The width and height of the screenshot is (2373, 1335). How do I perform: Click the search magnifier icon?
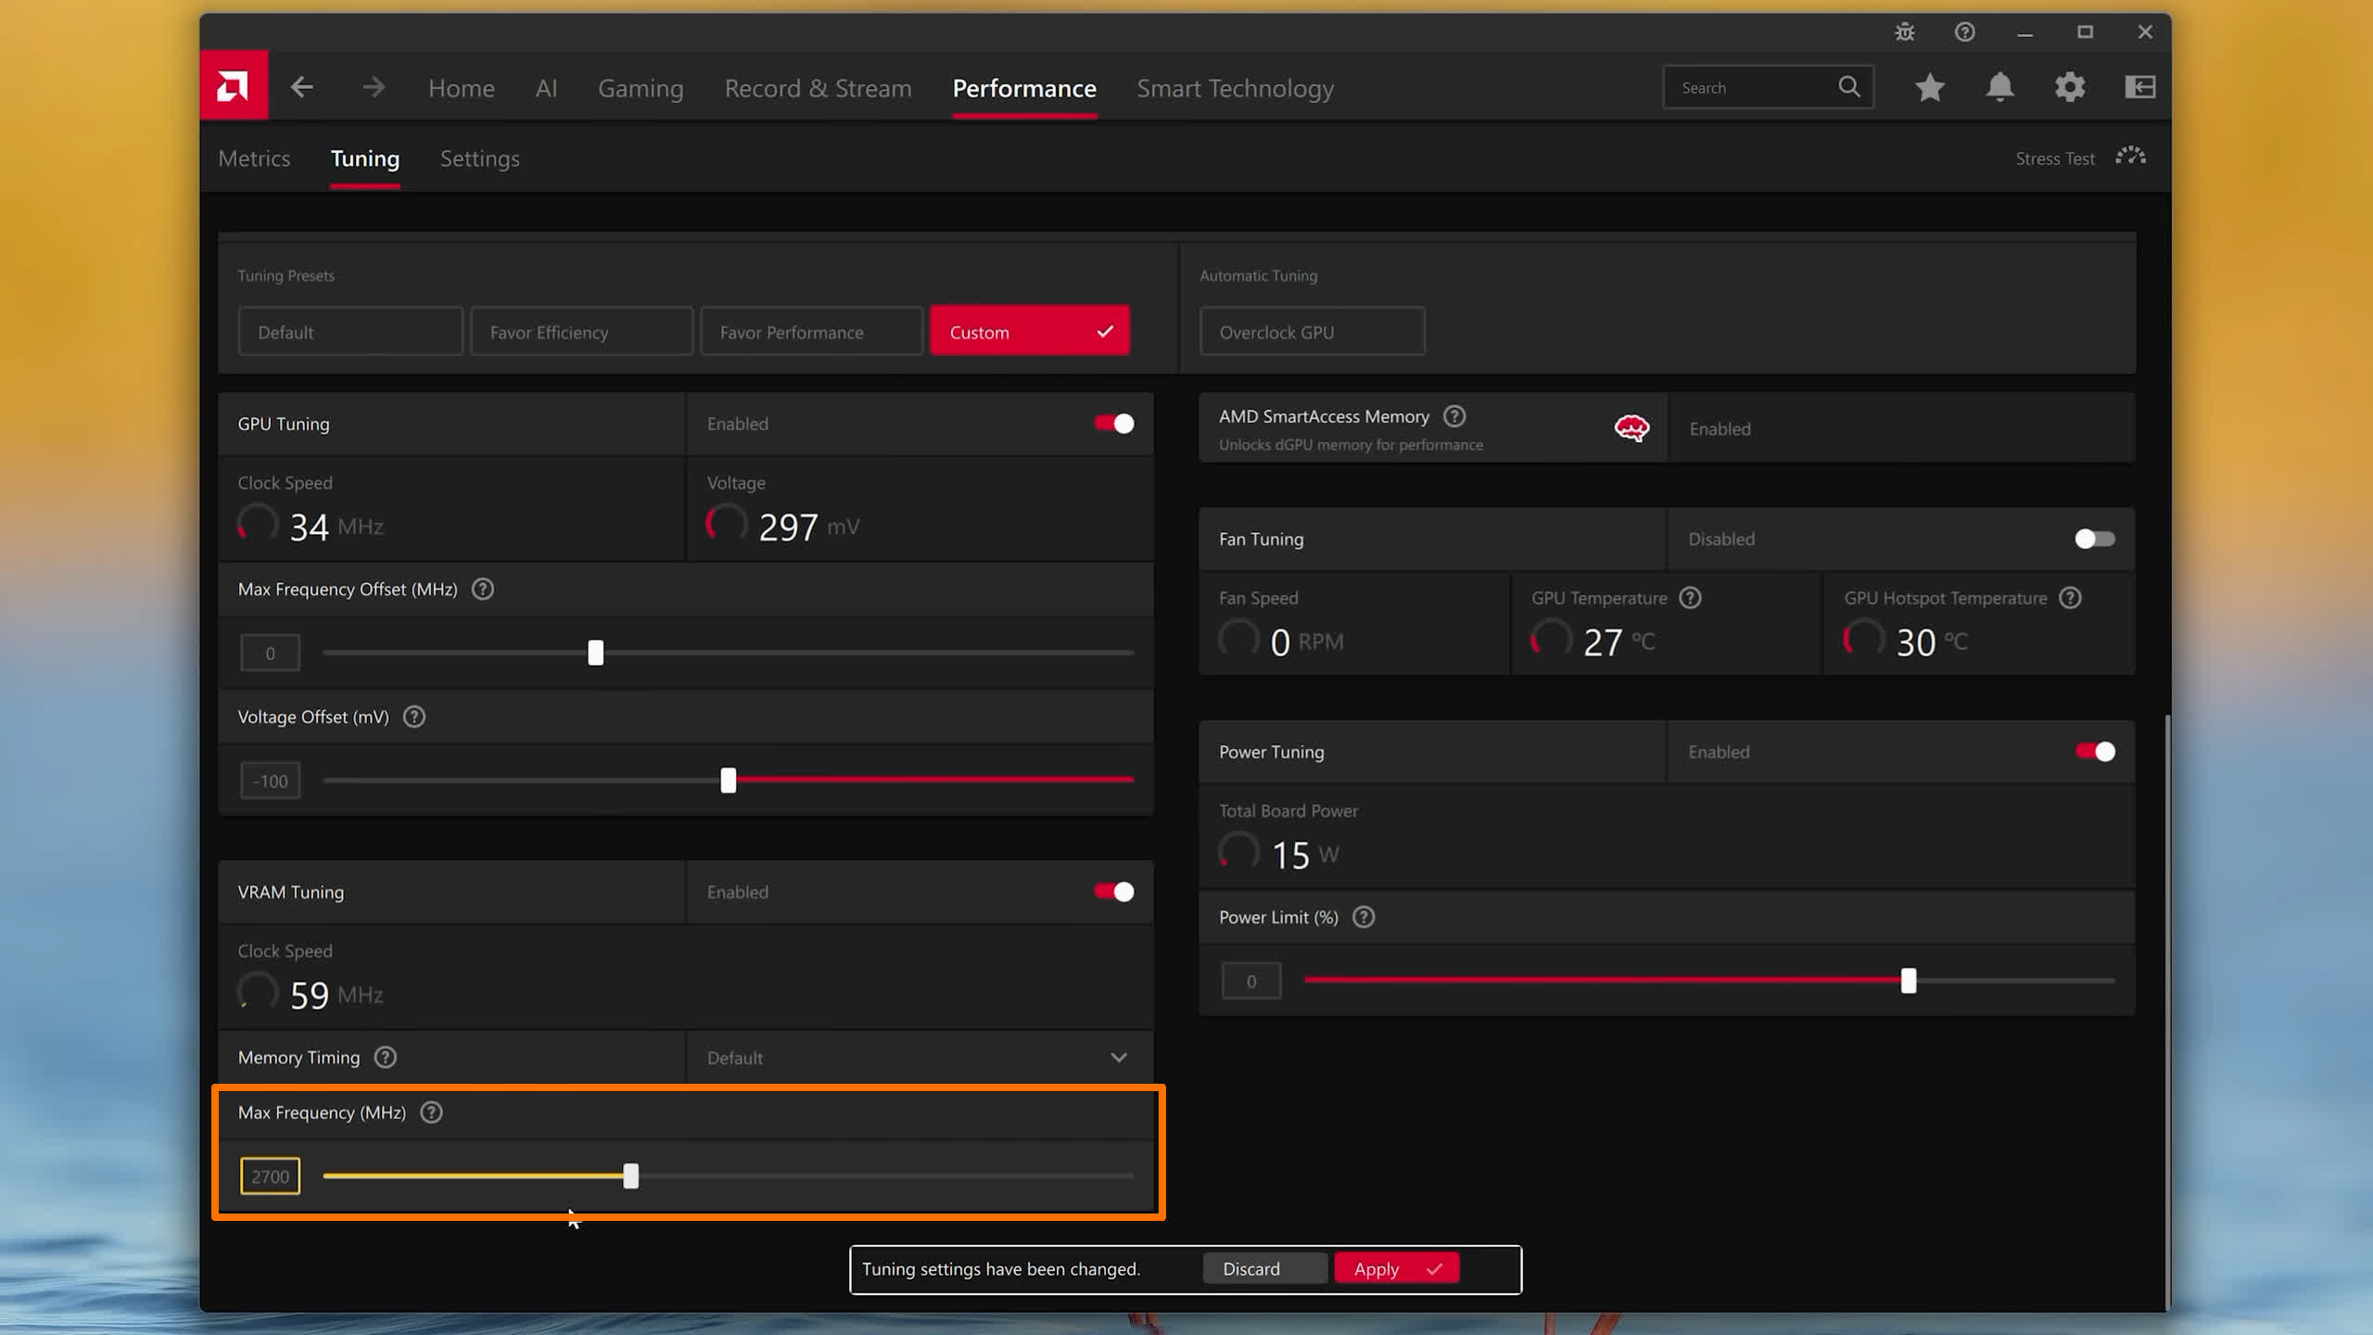1849,87
